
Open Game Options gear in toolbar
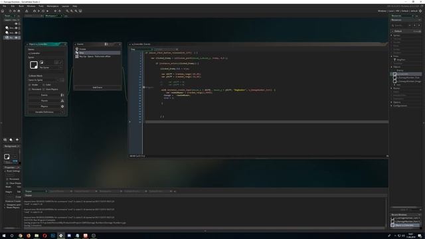tap(55, 11)
